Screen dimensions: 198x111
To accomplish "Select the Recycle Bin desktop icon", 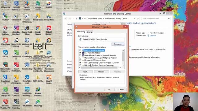I will 5,4.
